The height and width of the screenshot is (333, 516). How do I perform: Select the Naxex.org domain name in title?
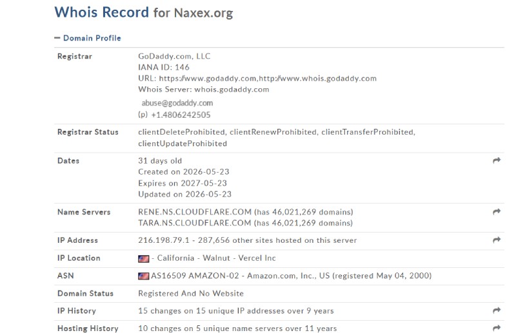click(x=203, y=13)
